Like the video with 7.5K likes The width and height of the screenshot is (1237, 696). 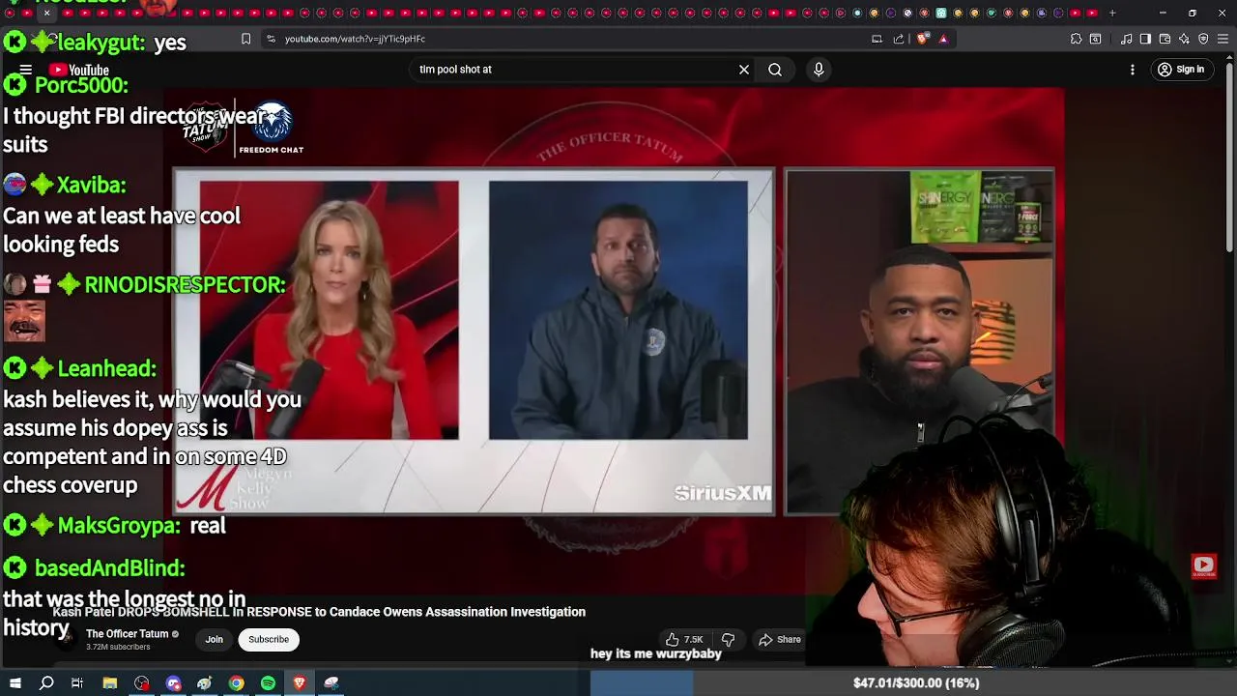[684, 639]
